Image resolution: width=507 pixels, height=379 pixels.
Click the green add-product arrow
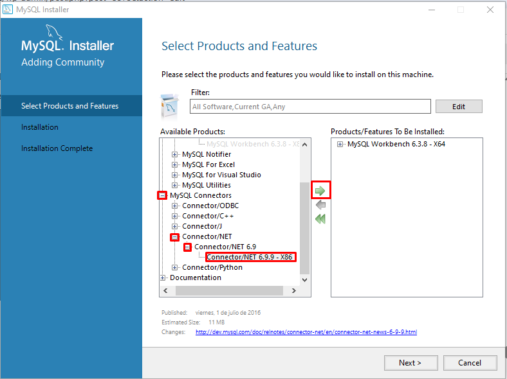pos(320,191)
